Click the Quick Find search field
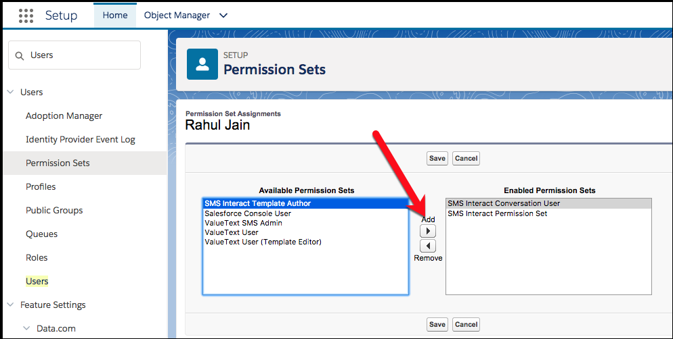The image size is (673, 339). point(74,55)
